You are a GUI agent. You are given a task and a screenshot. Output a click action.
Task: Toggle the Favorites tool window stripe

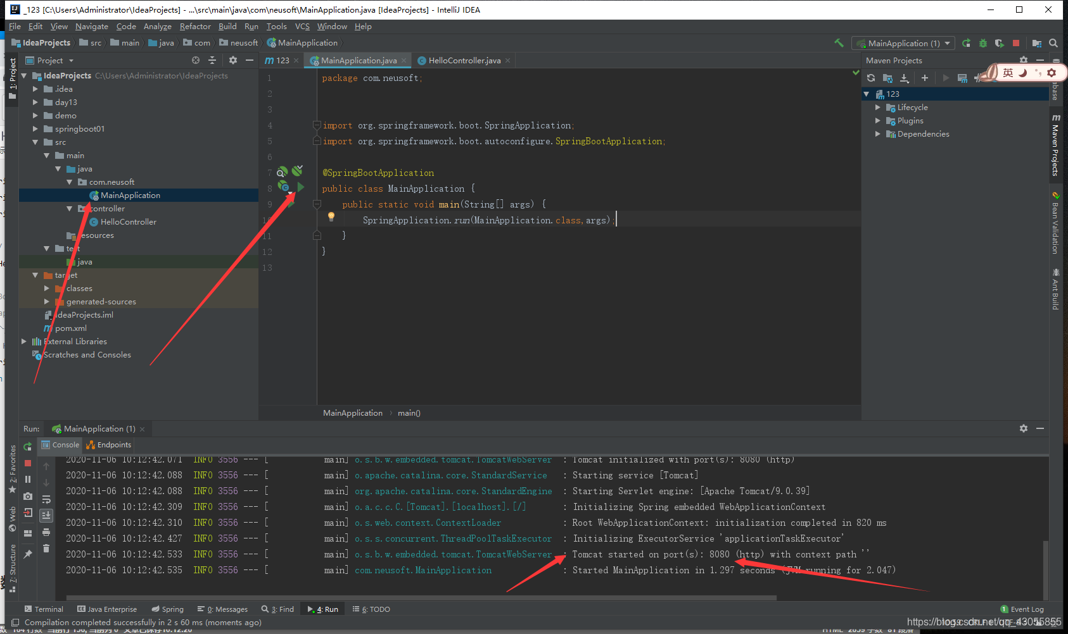[12, 469]
